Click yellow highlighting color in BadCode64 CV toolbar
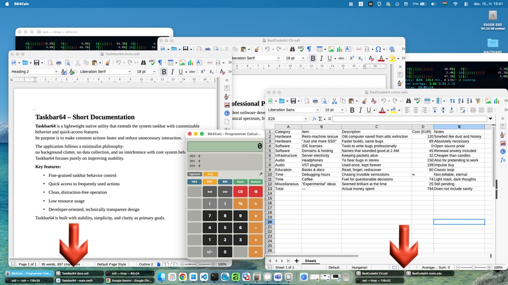The height and width of the screenshot is (285, 508). click(392, 58)
